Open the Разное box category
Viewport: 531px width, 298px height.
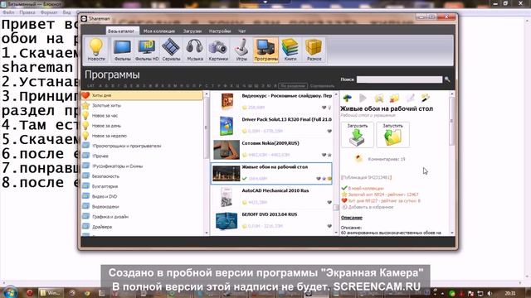[314, 50]
